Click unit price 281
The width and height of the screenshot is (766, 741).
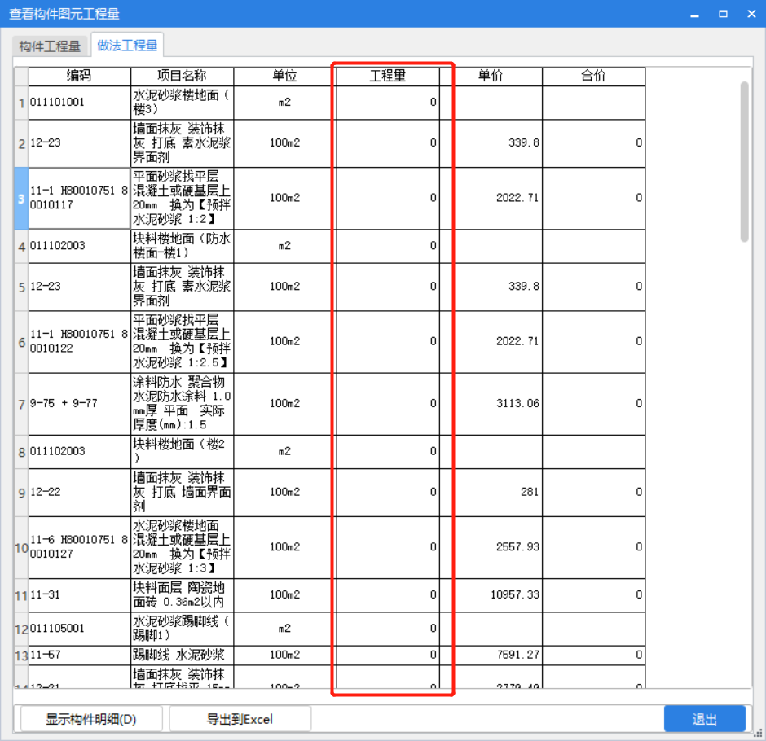(491, 493)
